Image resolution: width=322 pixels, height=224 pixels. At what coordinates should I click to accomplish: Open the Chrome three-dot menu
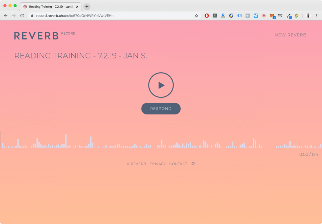(x=316, y=16)
